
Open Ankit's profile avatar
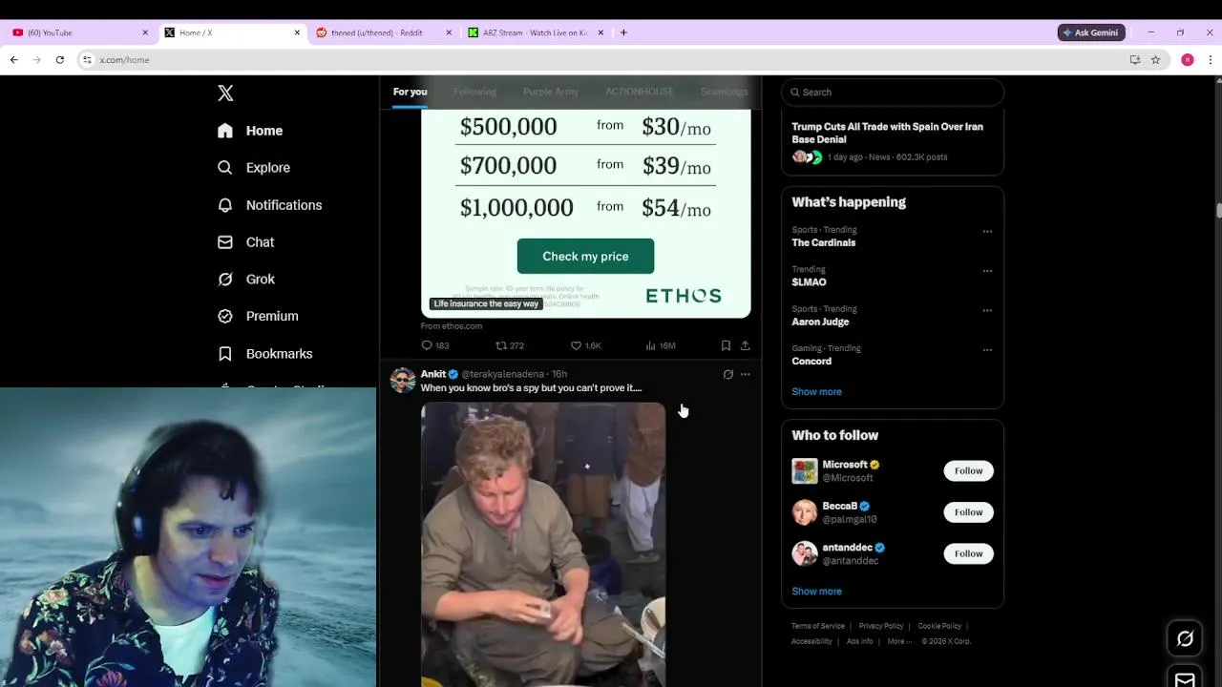coord(403,380)
